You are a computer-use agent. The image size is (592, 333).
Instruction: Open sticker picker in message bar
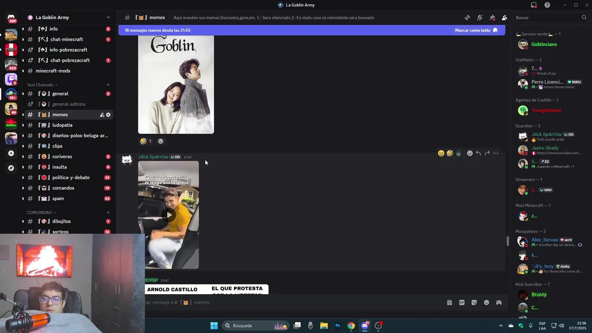pos(474,302)
